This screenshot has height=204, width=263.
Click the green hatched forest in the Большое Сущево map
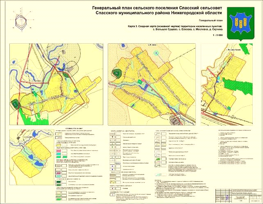coord(237,86)
